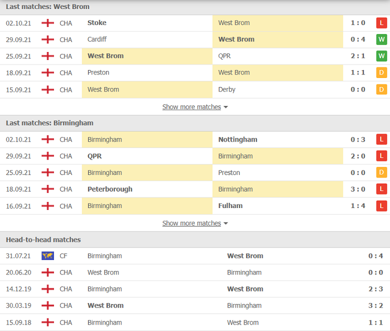The image size is (390, 331).
Task: Select the 3 : 2 head-to-head score
Action: pos(375,305)
